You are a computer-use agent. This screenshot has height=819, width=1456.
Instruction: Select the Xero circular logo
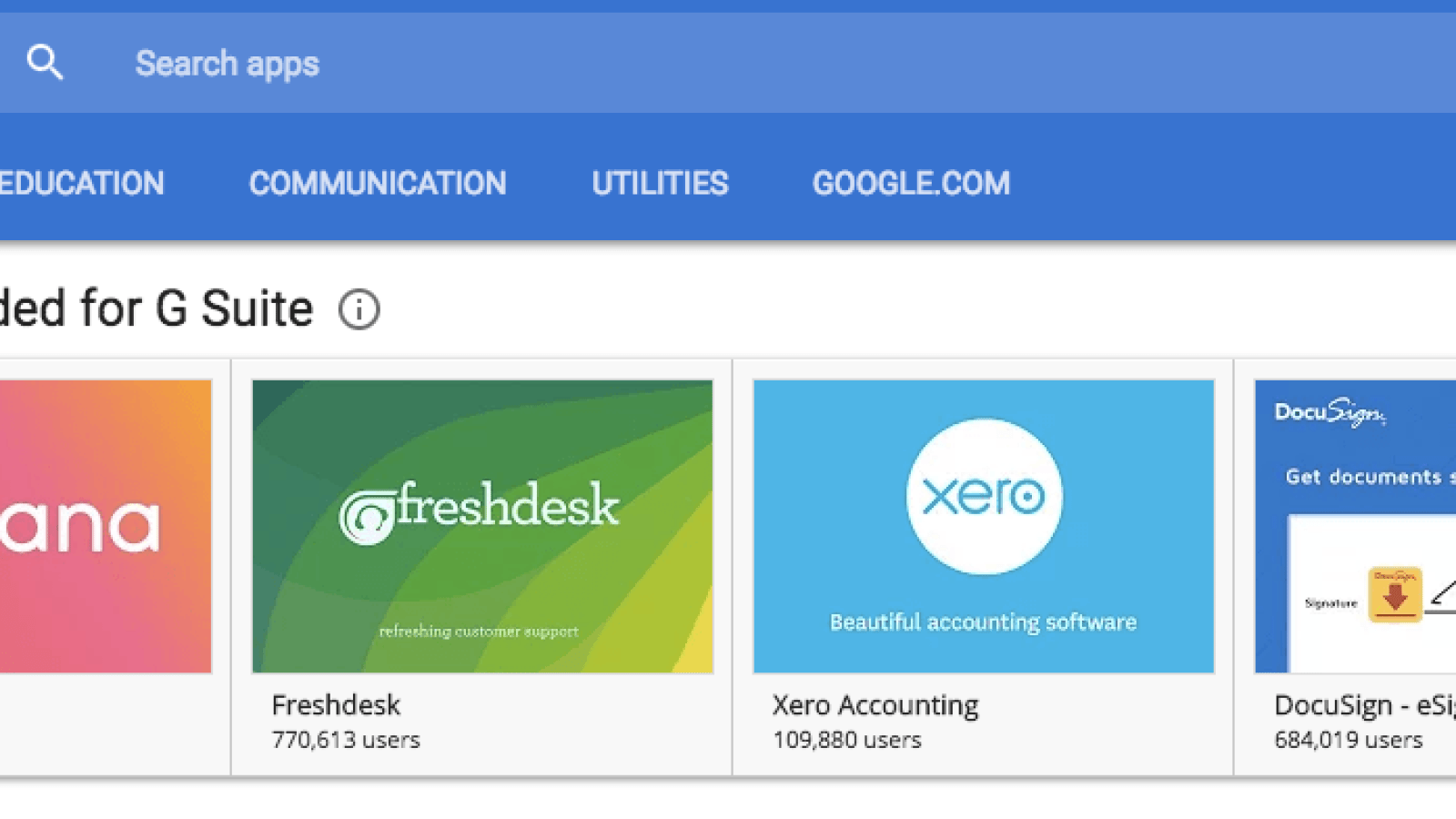click(x=983, y=496)
